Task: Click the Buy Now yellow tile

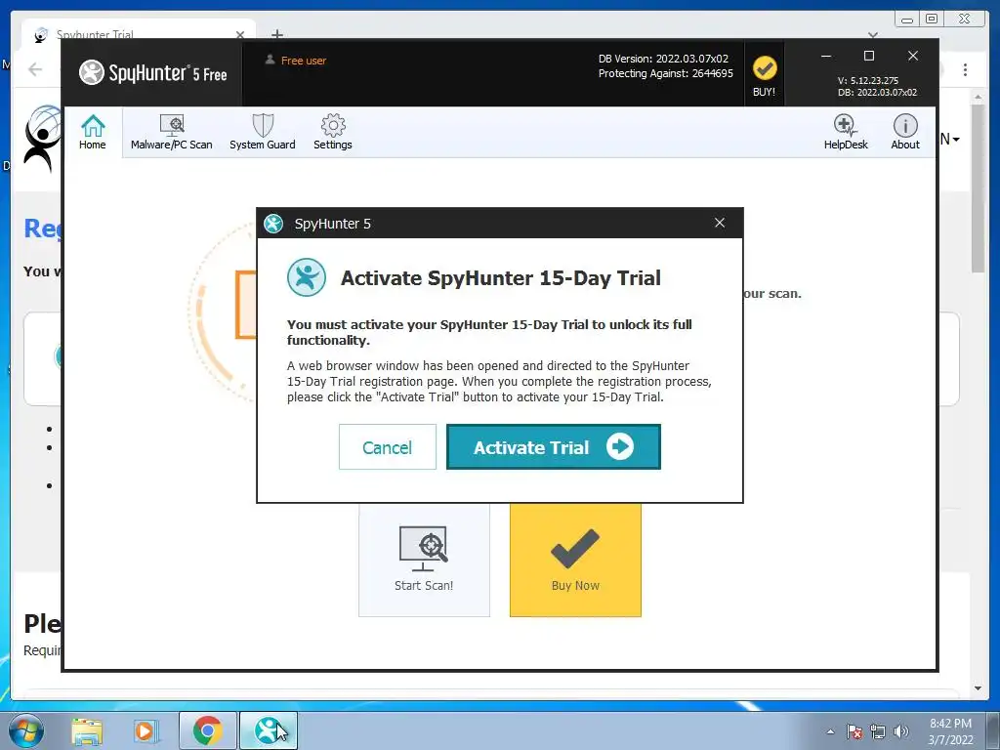Action: 575,560
